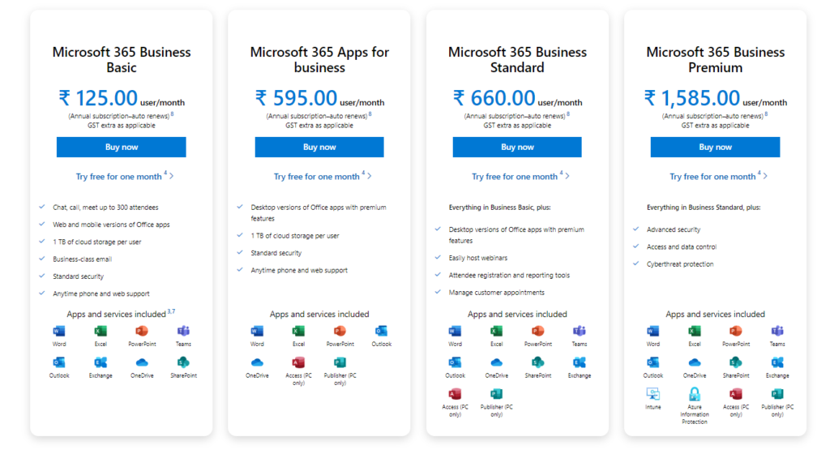
Task: Click the Intune icon under Business Premium
Action: (x=652, y=394)
